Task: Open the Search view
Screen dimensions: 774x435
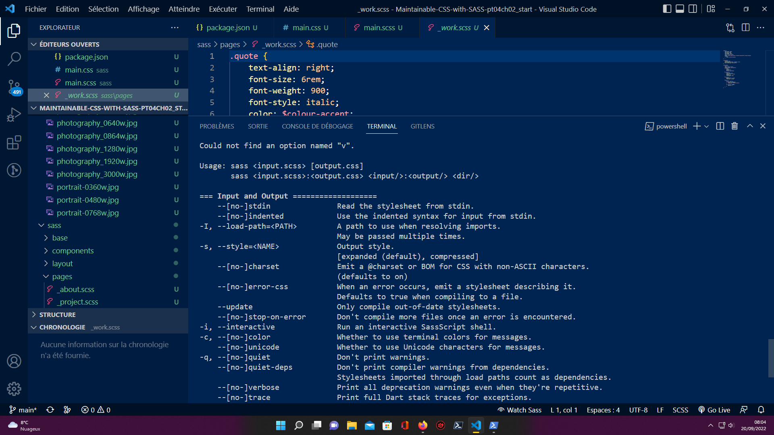Action: [x=14, y=59]
